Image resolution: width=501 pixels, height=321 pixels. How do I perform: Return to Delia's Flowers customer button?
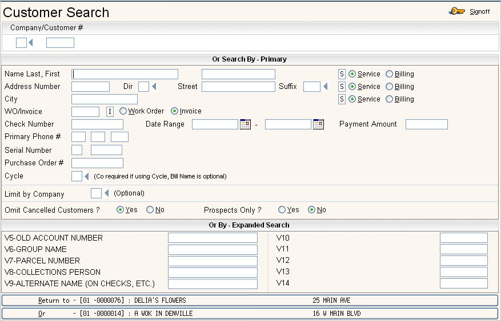(250, 300)
